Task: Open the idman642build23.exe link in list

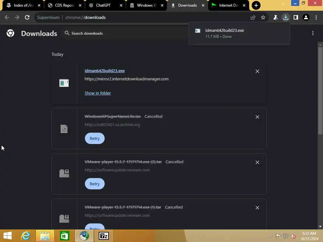Action: pos(105,71)
